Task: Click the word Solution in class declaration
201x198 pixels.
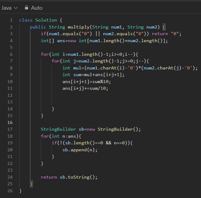Action: 46,20
